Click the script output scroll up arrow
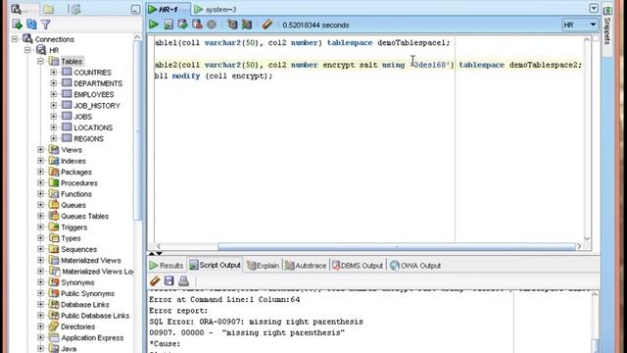 click(595, 294)
